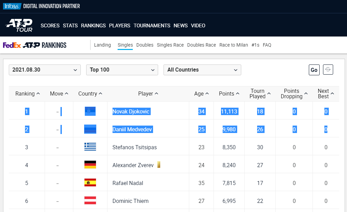Switch to the Singles Race tab

click(170, 45)
